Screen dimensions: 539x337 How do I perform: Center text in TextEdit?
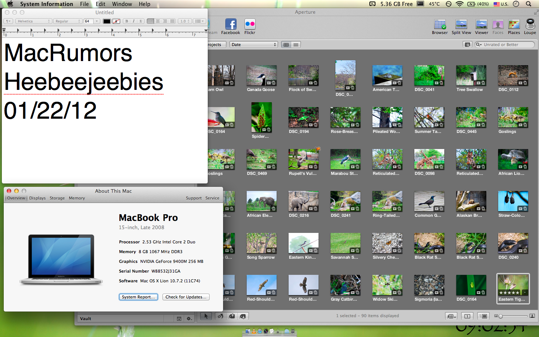point(158,21)
